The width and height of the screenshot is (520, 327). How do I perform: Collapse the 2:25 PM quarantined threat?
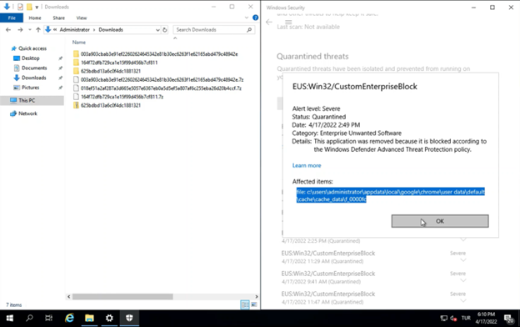[x=463, y=239]
